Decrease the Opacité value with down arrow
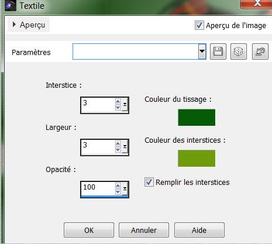 point(118,192)
